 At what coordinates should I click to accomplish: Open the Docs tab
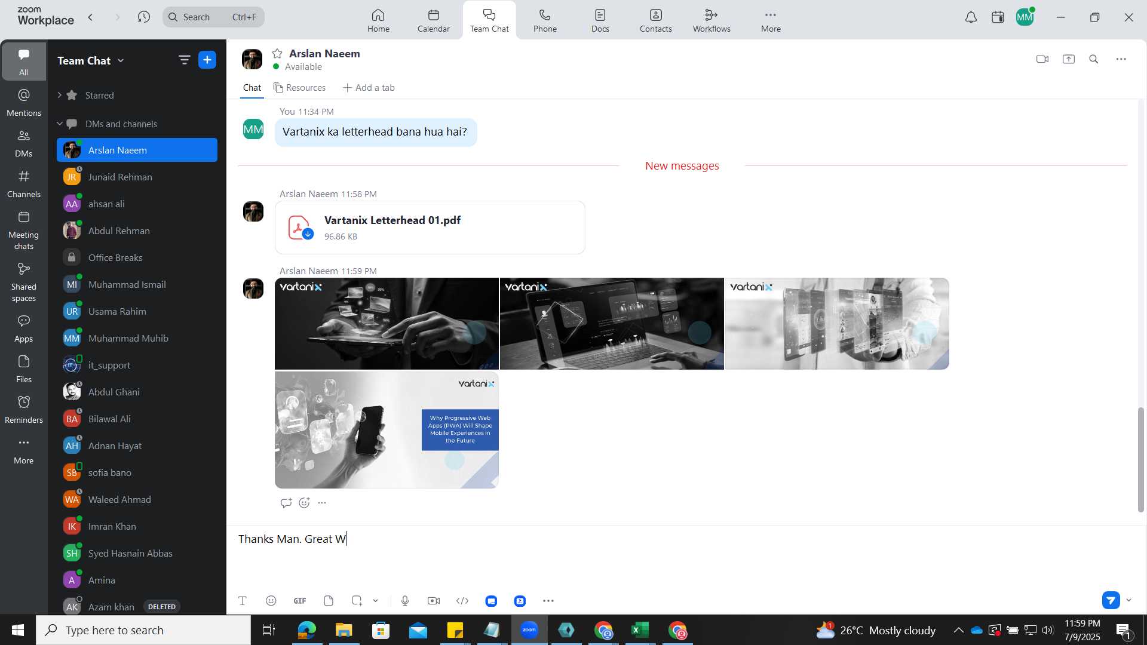600,20
